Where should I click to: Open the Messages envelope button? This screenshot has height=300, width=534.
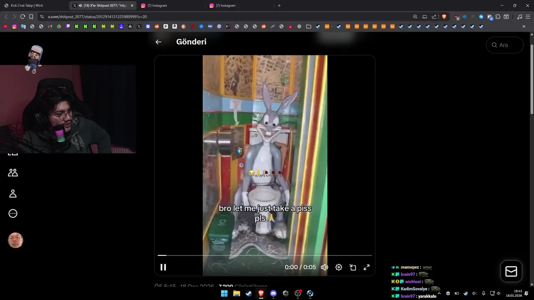511,271
